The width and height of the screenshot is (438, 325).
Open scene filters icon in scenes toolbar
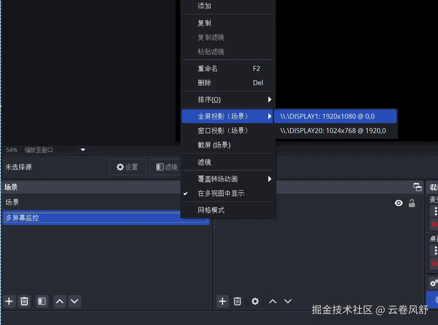coord(42,301)
